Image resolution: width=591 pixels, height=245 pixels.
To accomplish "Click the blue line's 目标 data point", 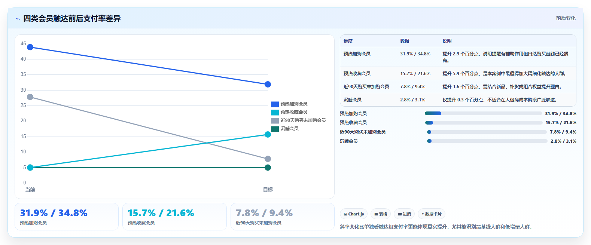I will [268, 85].
